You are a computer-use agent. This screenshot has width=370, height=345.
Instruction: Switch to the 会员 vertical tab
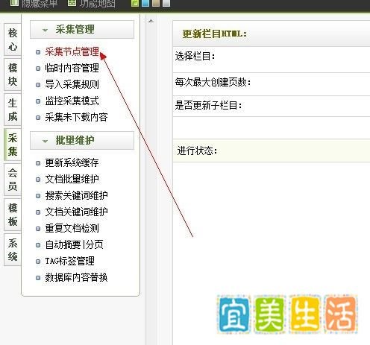tap(13, 180)
